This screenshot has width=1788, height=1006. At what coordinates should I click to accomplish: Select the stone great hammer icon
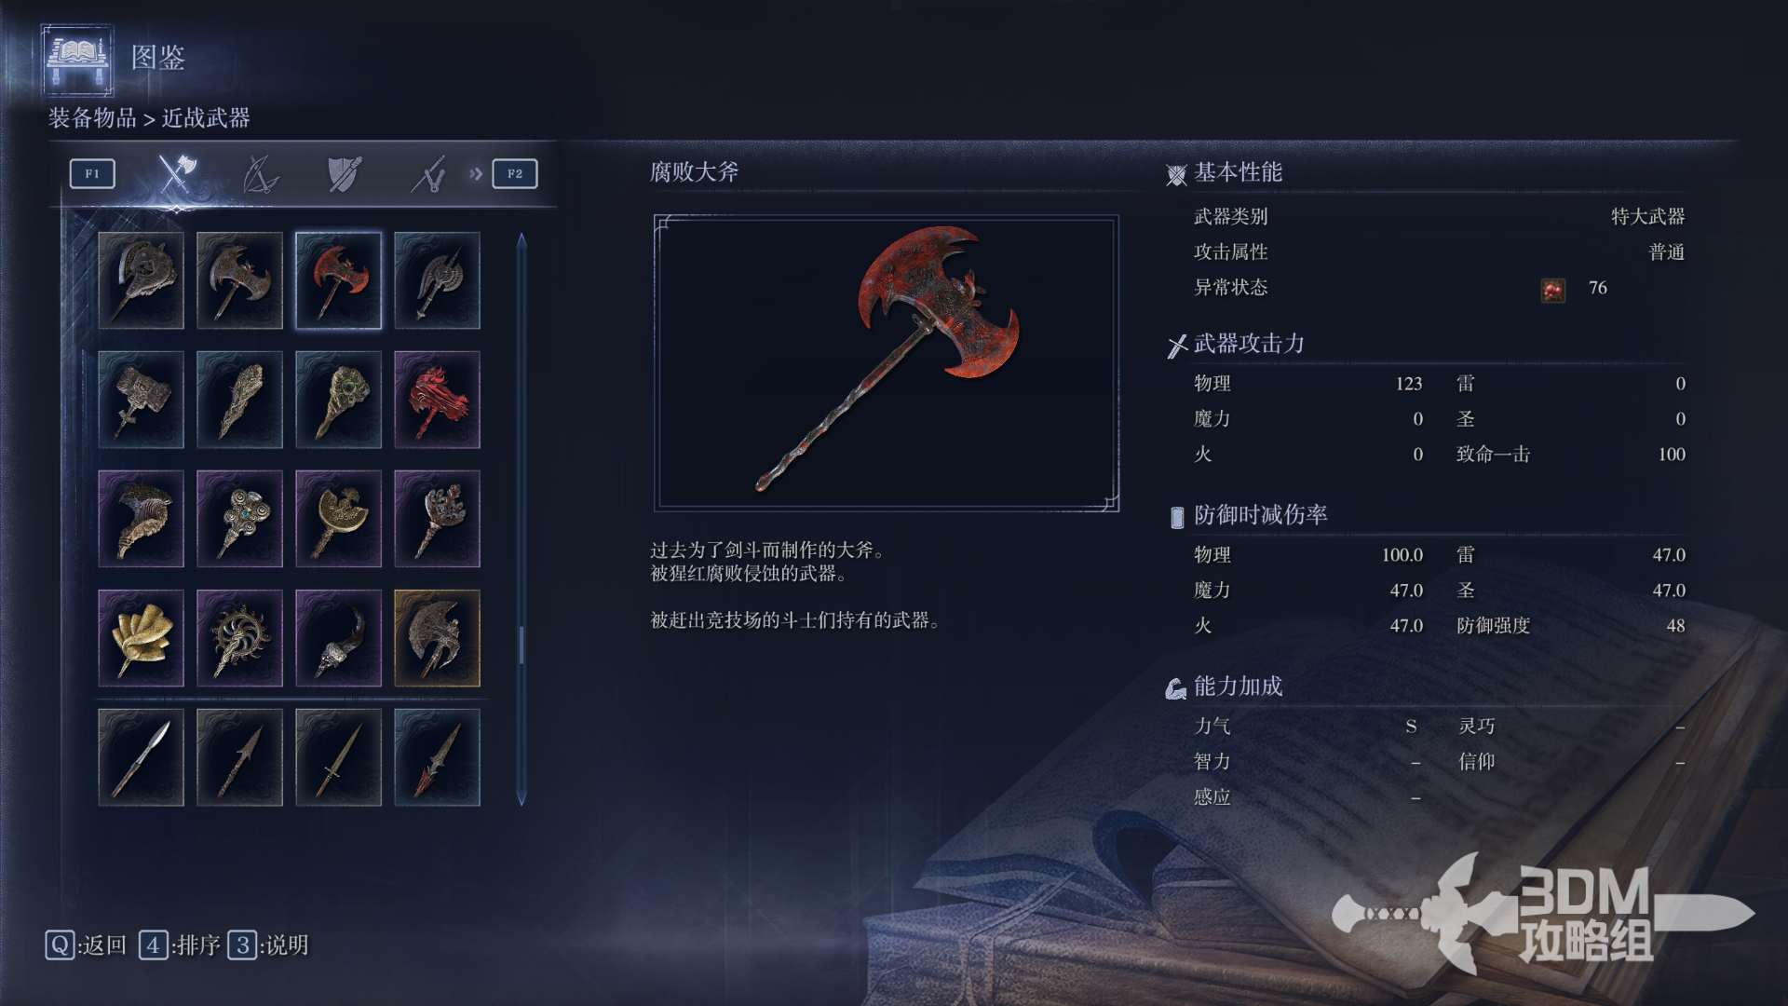[x=141, y=400]
